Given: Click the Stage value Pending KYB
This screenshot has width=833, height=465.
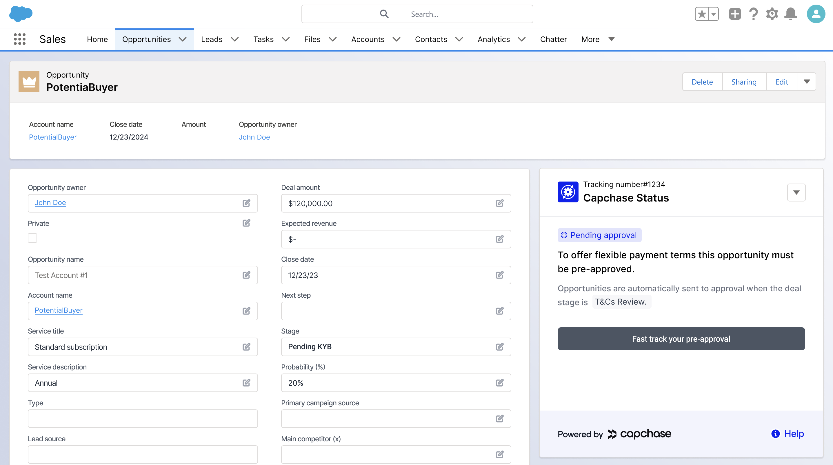Looking at the screenshot, I should [310, 347].
